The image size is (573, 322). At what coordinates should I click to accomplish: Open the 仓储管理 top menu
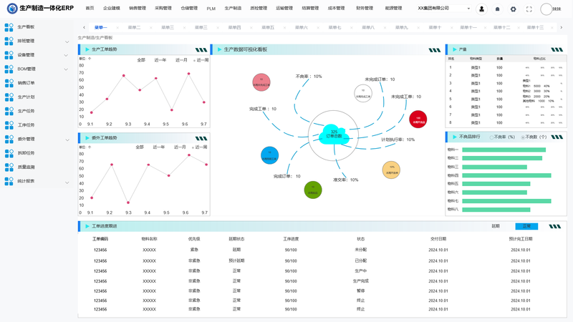[x=189, y=8]
